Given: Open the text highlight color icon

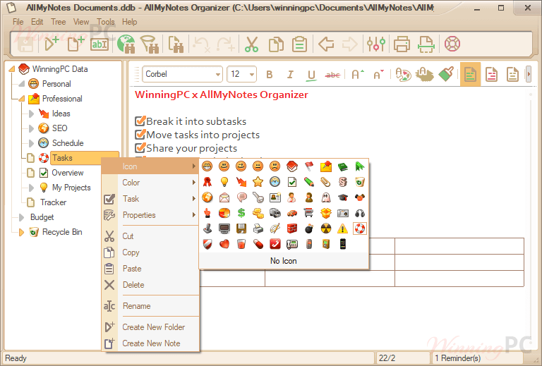Looking at the screenshot, I should tap(423, 74).
